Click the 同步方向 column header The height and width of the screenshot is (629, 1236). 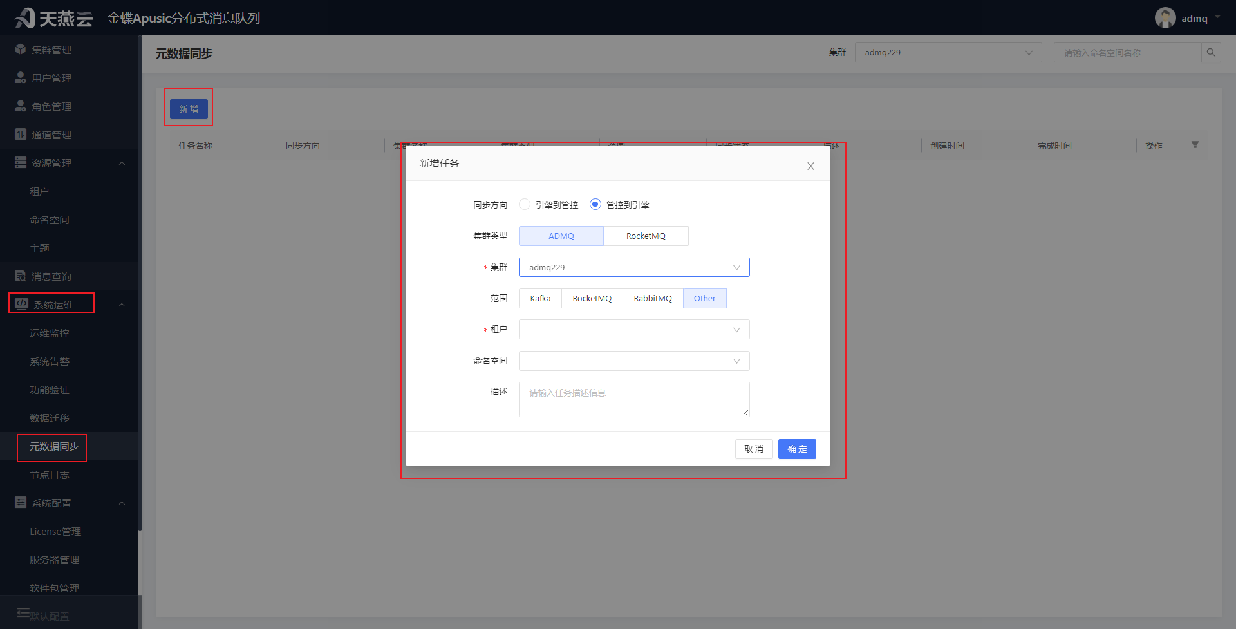click(303, 146)
